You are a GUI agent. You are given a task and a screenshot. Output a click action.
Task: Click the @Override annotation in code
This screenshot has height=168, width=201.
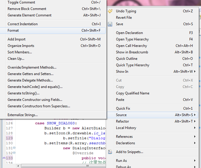point(83,153)
